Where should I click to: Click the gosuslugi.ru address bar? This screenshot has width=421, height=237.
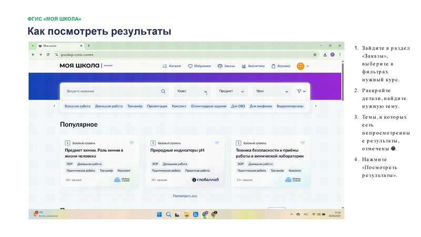185,55
